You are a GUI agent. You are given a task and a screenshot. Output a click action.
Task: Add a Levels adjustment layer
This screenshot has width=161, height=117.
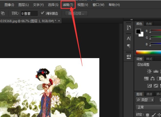156,71
